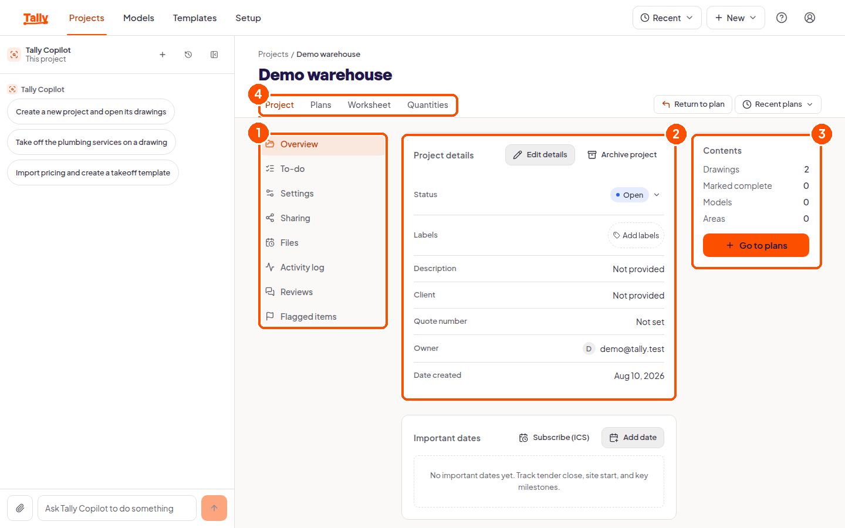The image size is (845, 528).
Task: Click the Quote number 'Not set' value
Action: coord(650,322)
